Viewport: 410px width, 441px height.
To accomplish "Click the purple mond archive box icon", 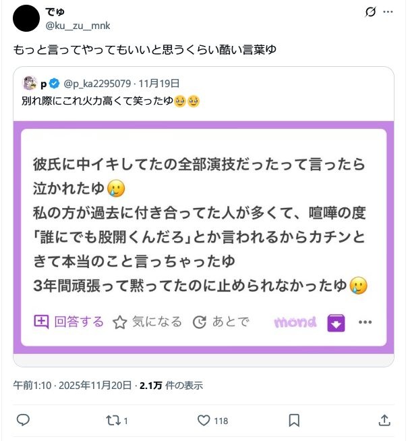I will [x=336, y=323].
